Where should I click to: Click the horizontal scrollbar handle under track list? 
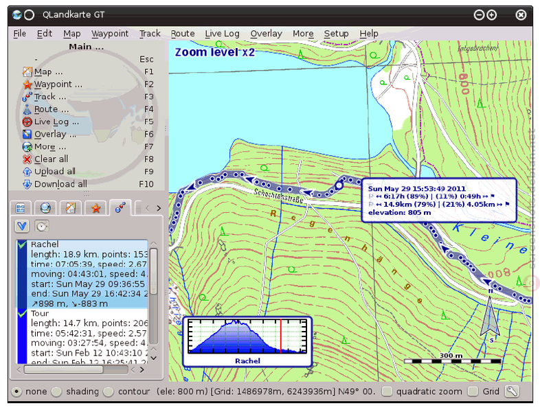click(63, 369)
